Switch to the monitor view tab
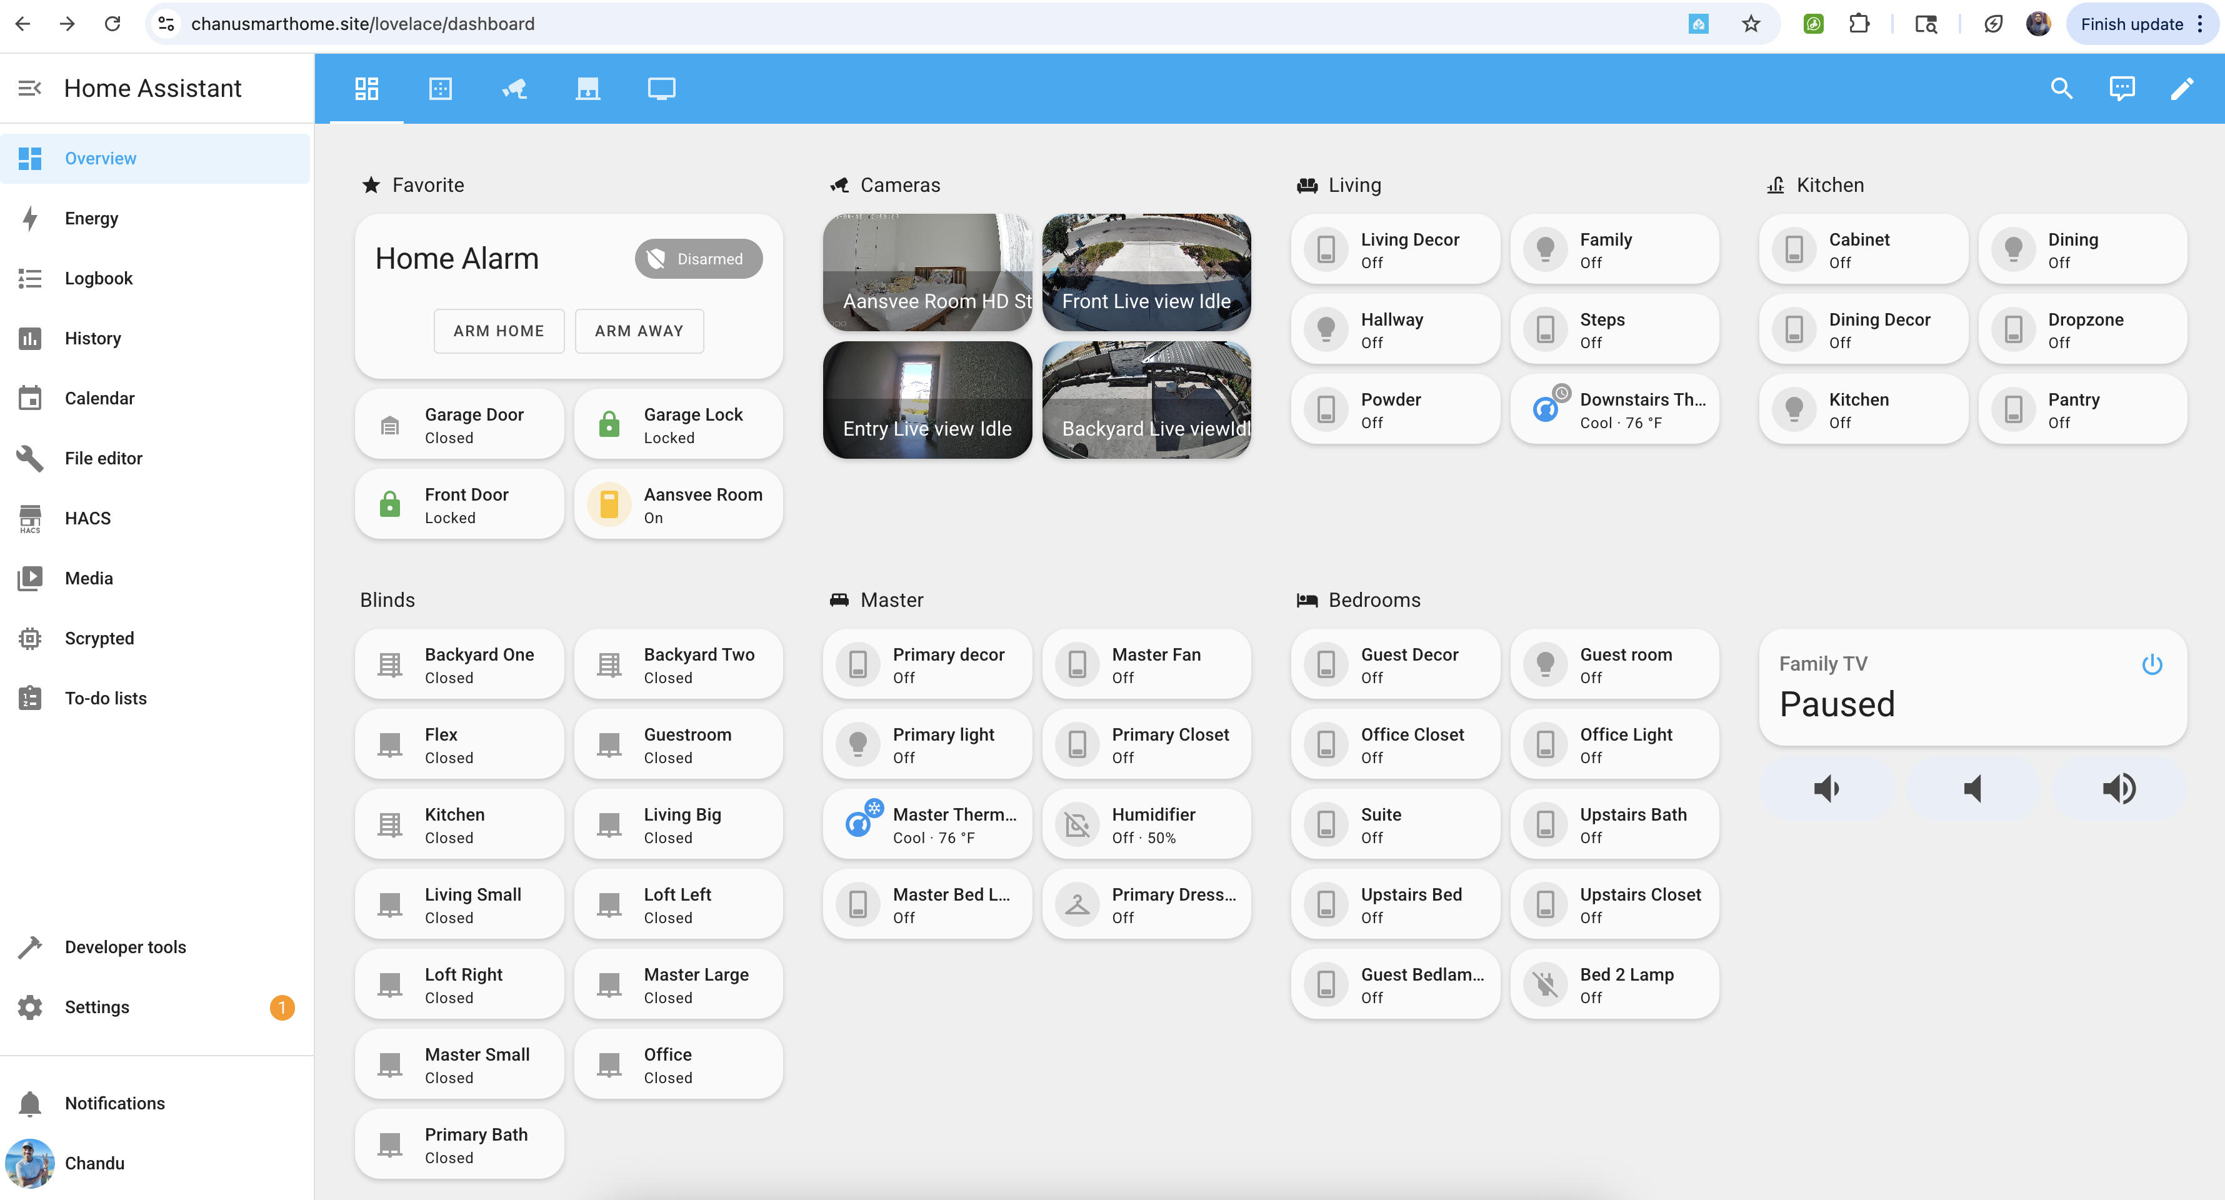 pyautogui.click(x=662, y=89)
